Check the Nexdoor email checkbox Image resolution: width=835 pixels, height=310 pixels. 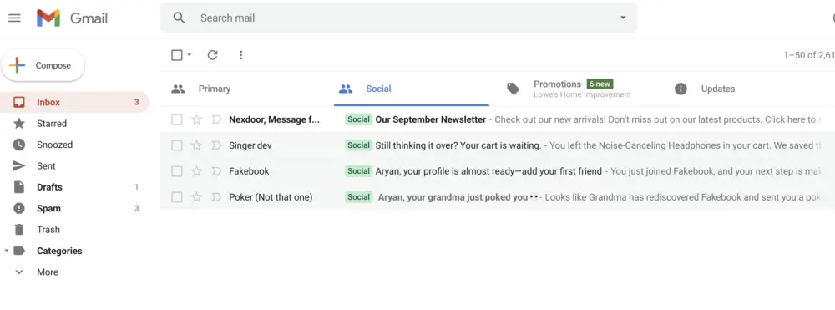[177, 119]
